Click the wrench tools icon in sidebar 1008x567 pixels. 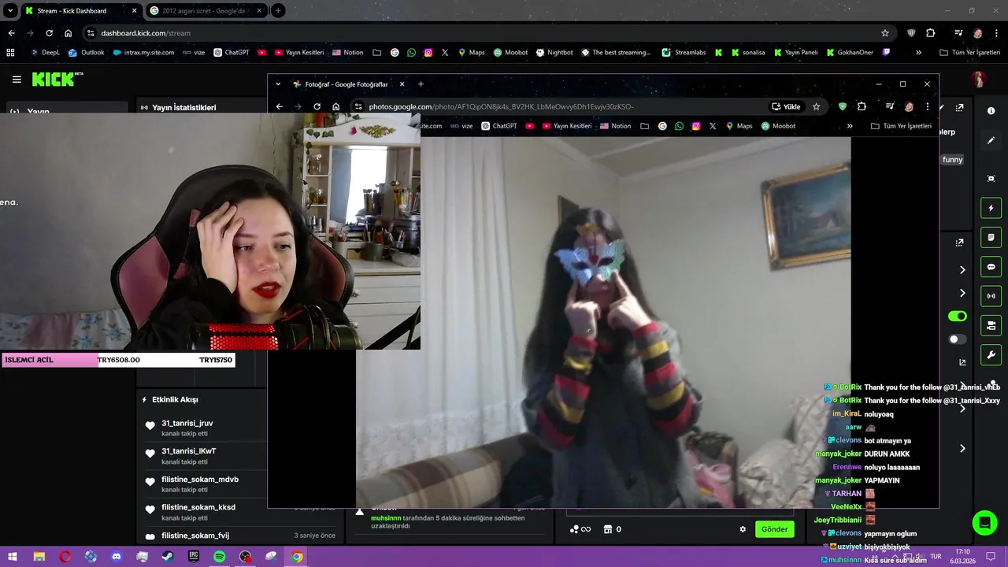[991, 354]
